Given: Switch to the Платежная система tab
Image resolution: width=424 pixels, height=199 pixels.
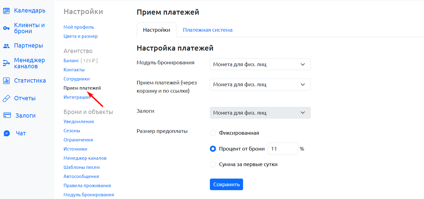Looking at the screenshot, I should pyautogui.click(x=208, y=30).
